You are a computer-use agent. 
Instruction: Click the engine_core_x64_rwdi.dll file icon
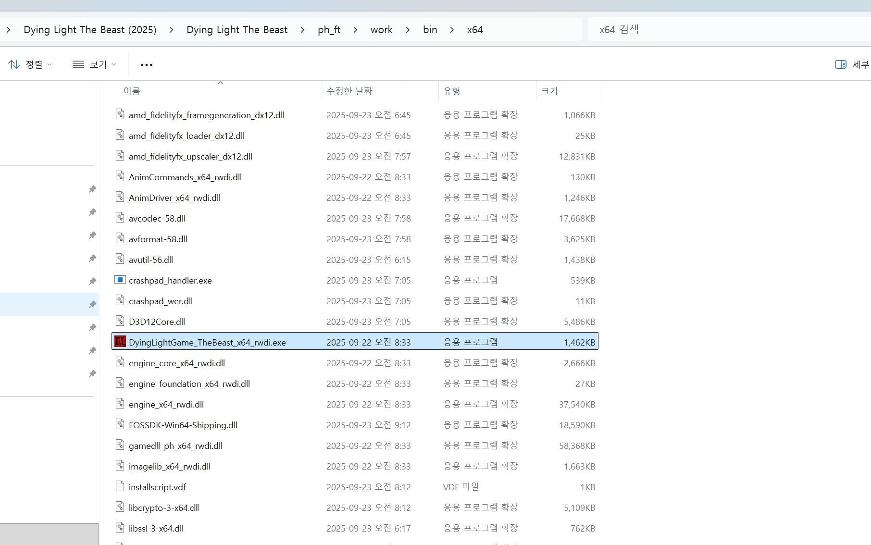(120, 362)
